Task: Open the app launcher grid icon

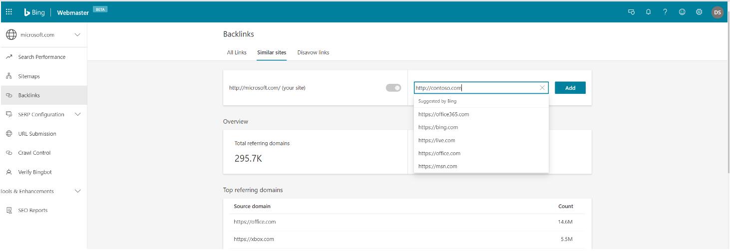Action: (9, 12)
